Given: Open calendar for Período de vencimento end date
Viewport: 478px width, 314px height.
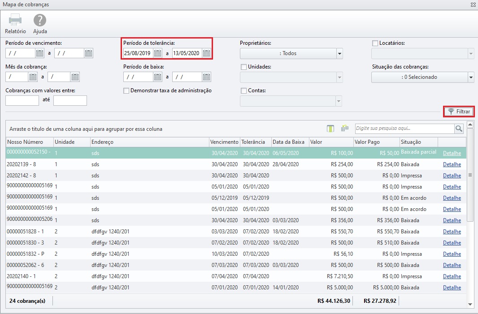Looking at the screenshot, I should tap(88, 53).
